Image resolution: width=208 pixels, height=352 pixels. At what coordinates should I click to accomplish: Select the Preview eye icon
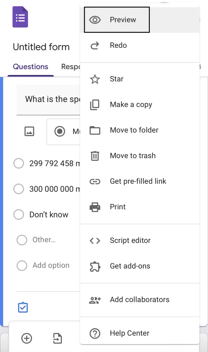point(95,20)
